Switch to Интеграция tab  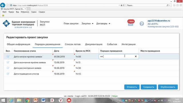pyautogui.click(x=128, y=44)
